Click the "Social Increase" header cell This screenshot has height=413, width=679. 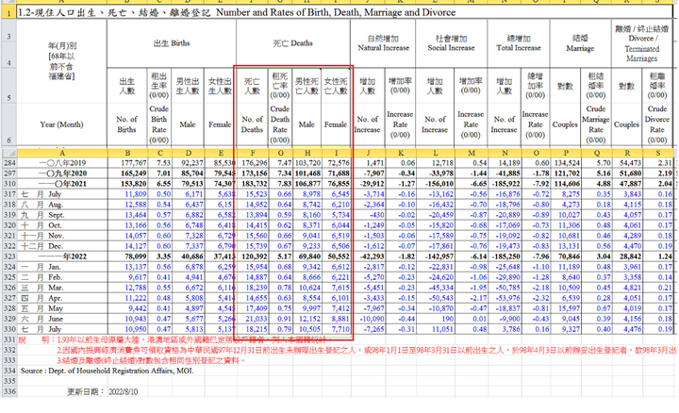tap(451, 43)
